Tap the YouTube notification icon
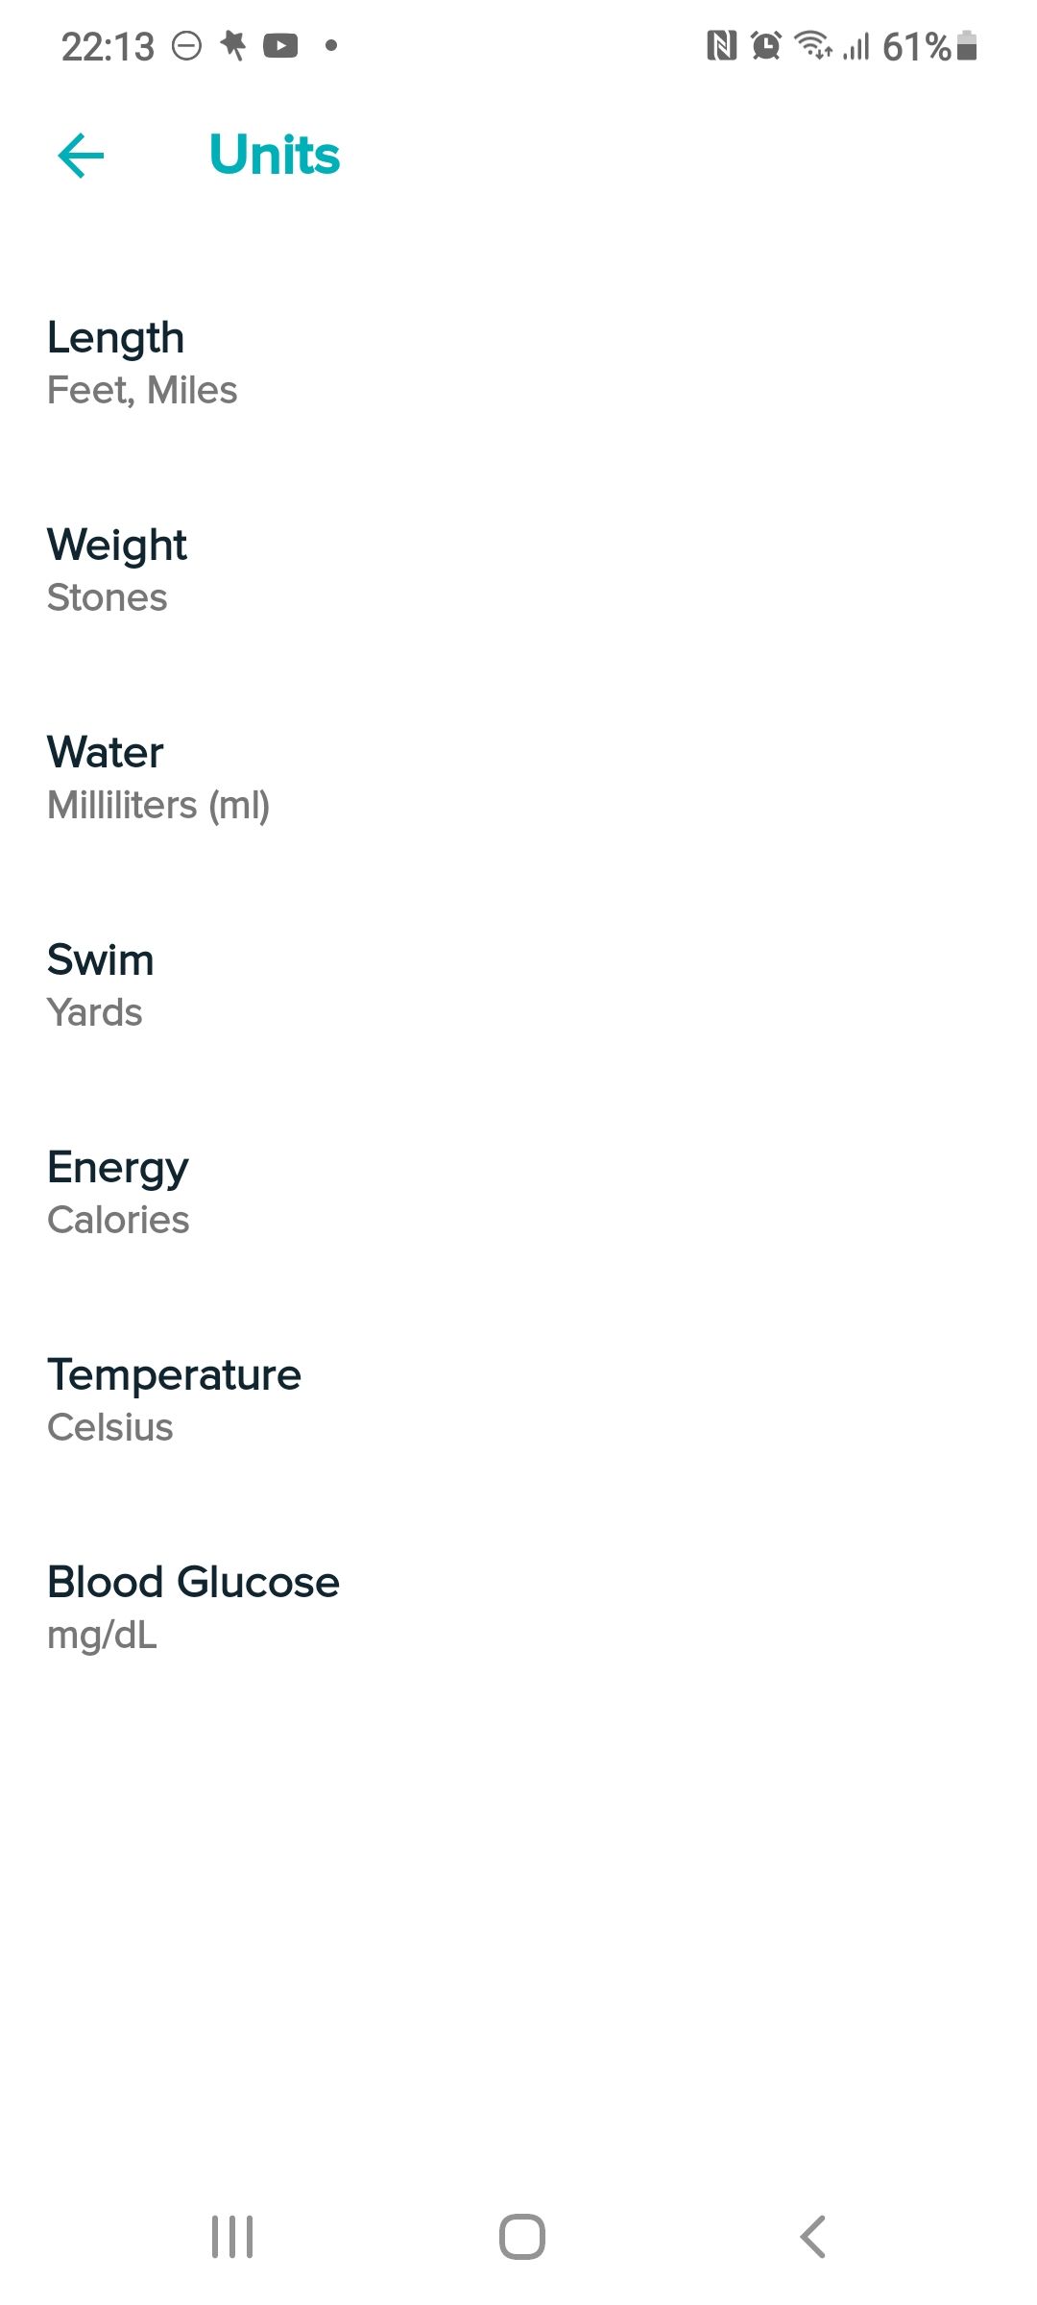The width and height of the screenshot is (1037, 2305). 280,45
